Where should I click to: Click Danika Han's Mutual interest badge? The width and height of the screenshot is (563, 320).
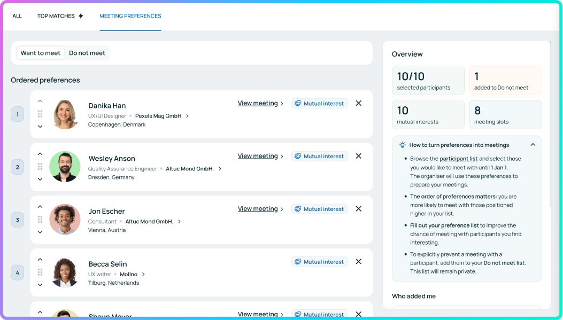(319, 103)
